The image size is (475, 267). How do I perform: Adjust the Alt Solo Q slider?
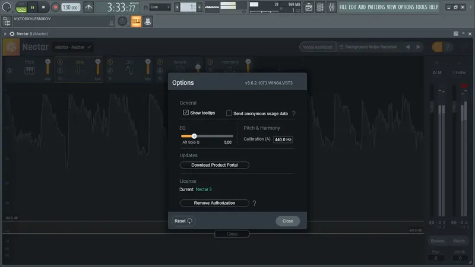207,136
